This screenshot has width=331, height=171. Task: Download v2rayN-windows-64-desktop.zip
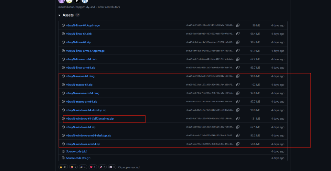tap(86, 110)
